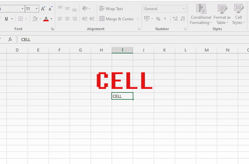Image resolution: width=249 pixels, height=164 pixels.
Task: Select column F header
Action: coord(59,50)
